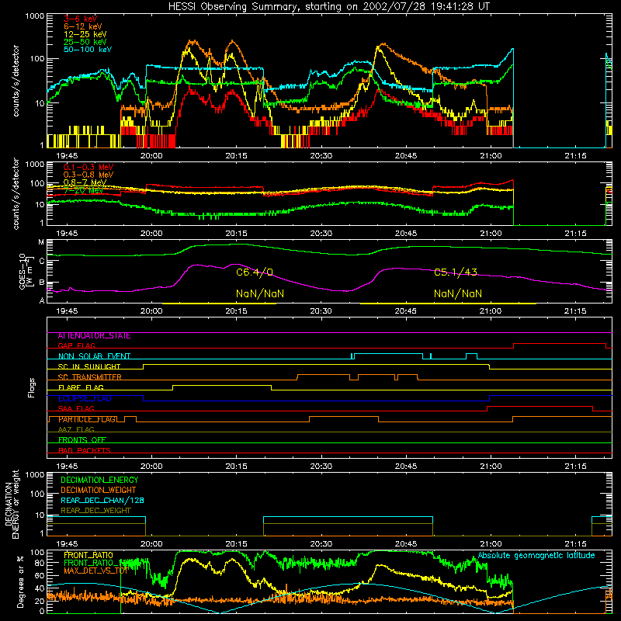Click the orange MAX_DET_VS_TOT legend label
The width and height of the screenshot is (621, 621).
(x=95, y=571)
